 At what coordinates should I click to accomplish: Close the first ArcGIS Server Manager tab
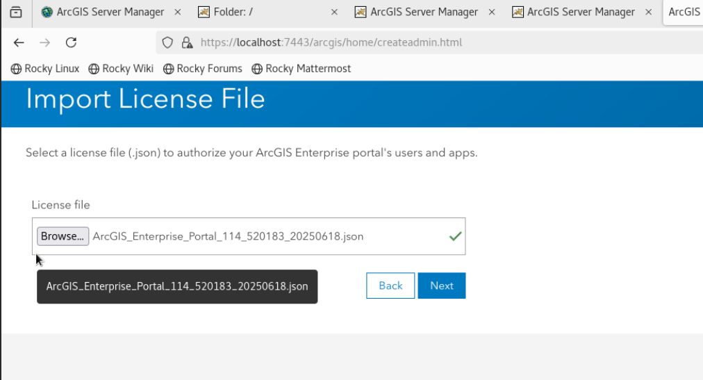click(x=178, y=12)
